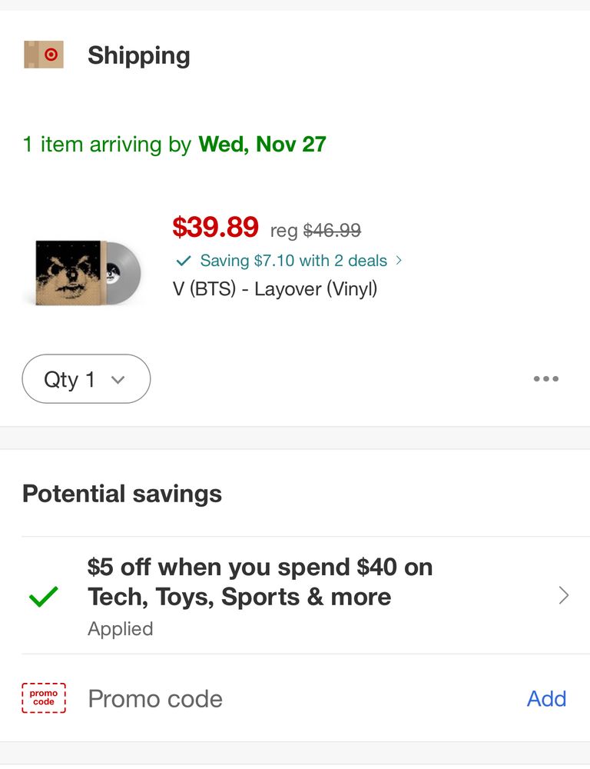Click Add to enter a promo code
This screenshot has height=769, width=590.
pyautogui.click(x=546, y=698)
